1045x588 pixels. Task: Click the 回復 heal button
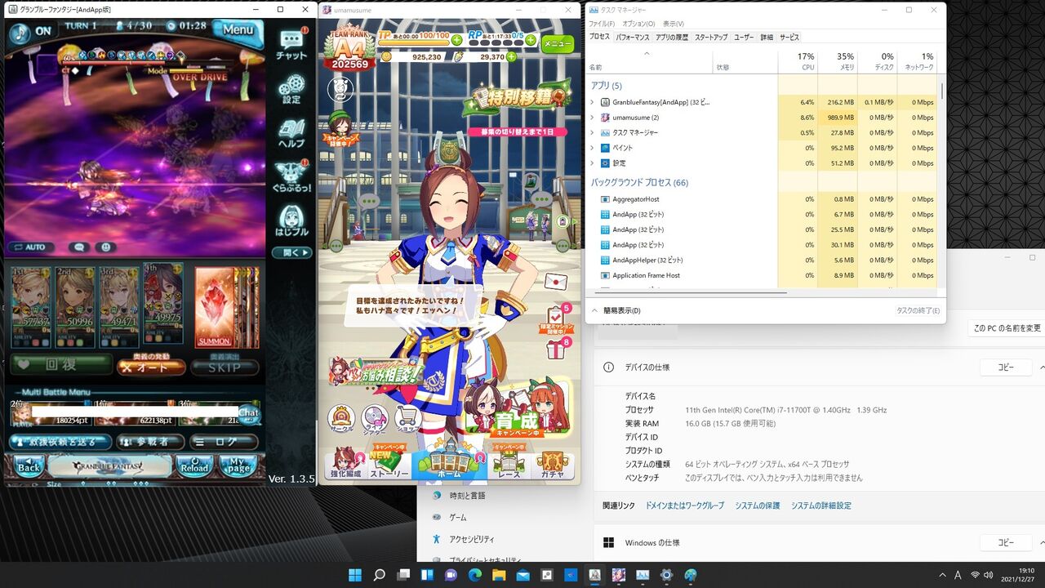60,366
